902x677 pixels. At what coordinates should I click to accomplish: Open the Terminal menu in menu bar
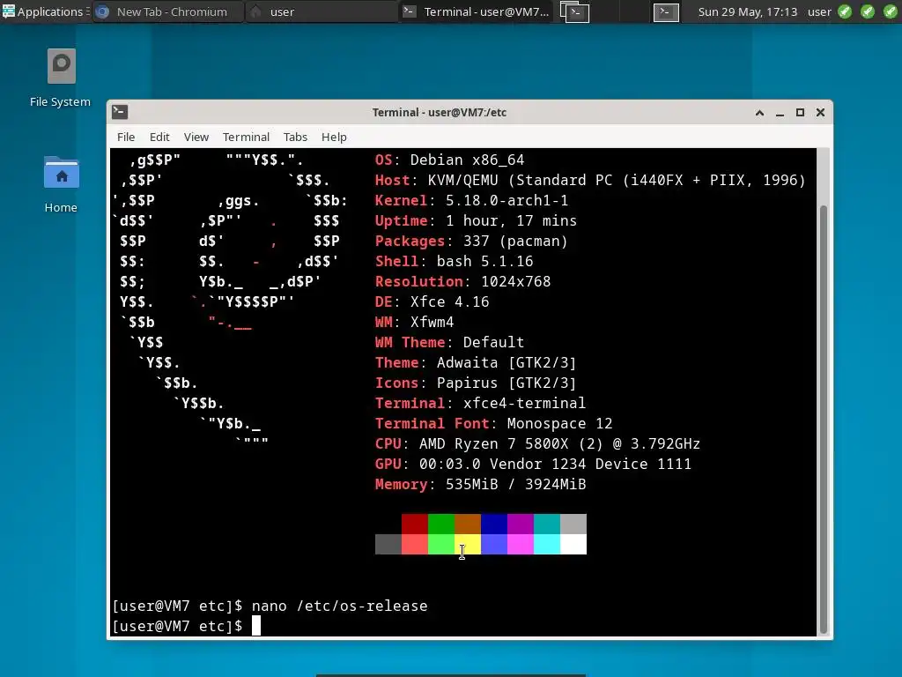(x=246, y=137)
